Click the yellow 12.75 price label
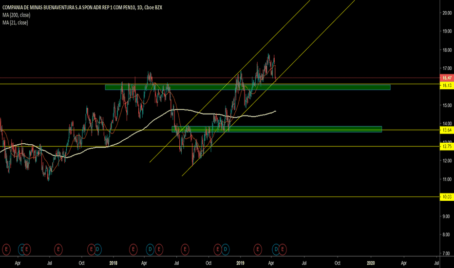 (x=447, y=146)
